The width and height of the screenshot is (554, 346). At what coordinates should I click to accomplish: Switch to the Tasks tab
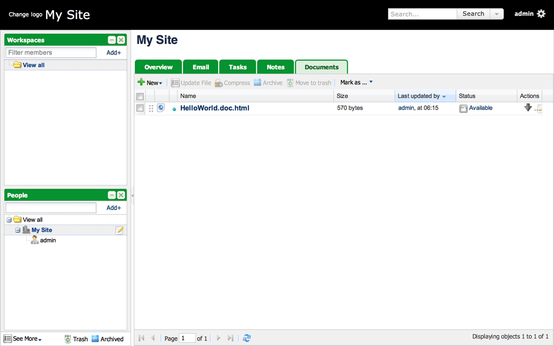(238, 67)
